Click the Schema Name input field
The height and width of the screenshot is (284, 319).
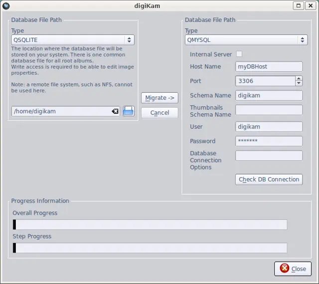click(x=269, y=95)
